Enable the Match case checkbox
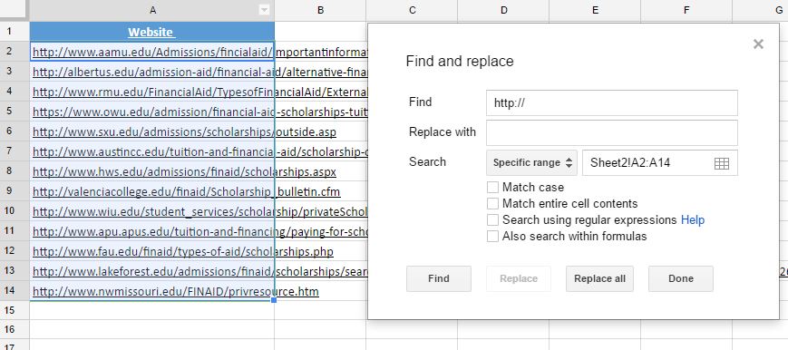Image resolution: width=788 pixels, height=350 pixels. coord(492,187)
